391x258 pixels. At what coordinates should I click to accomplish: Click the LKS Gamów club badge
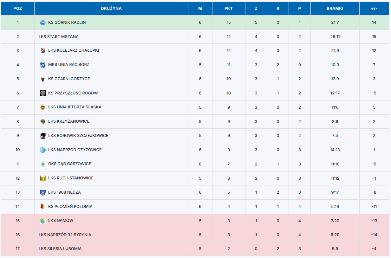click(x=43, y=221)
